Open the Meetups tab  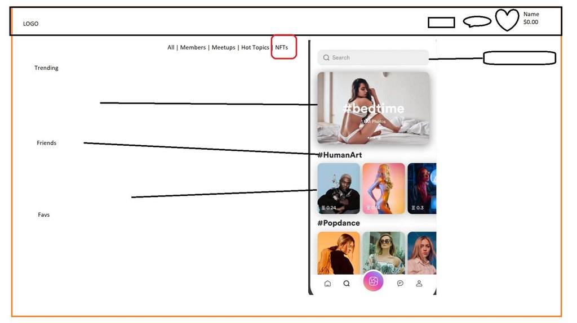(223, 47)
